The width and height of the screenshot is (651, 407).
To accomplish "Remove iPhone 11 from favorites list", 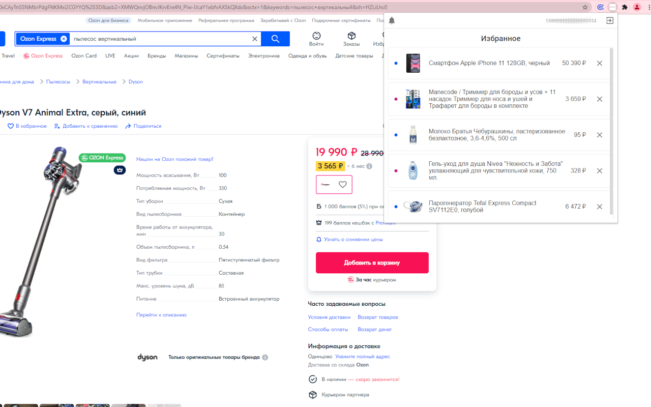I will [x=600, y=64].
